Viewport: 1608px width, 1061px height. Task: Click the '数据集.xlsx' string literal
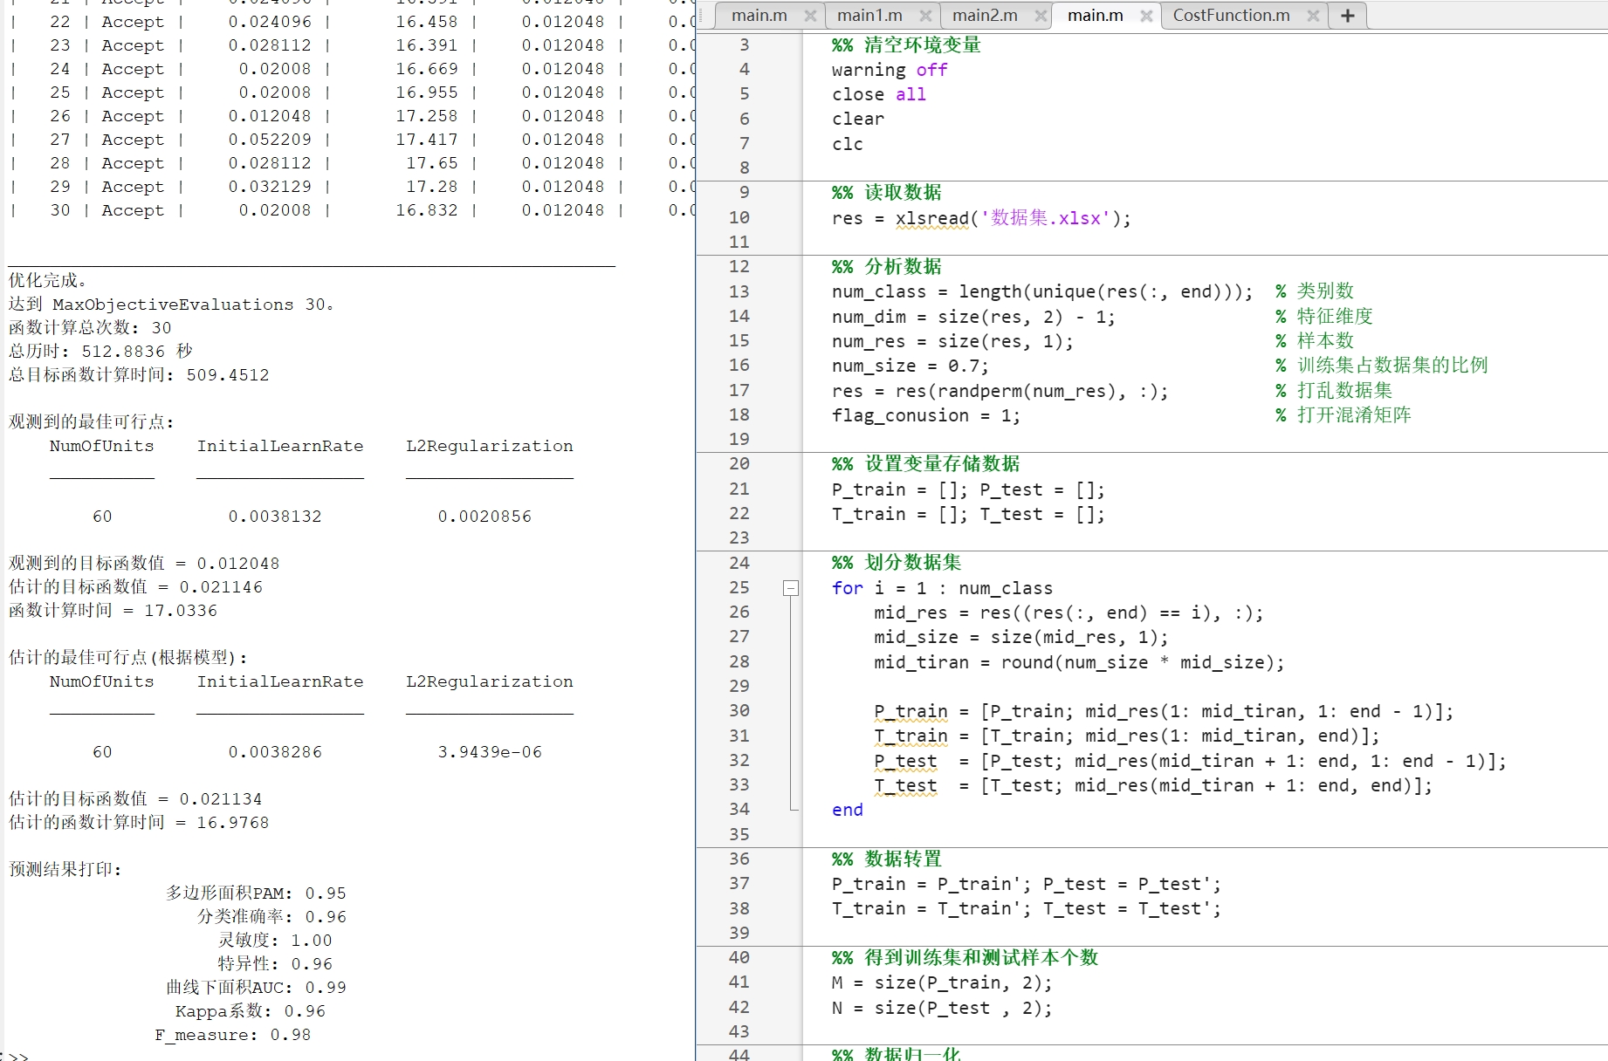click(x=1041, y=218)
